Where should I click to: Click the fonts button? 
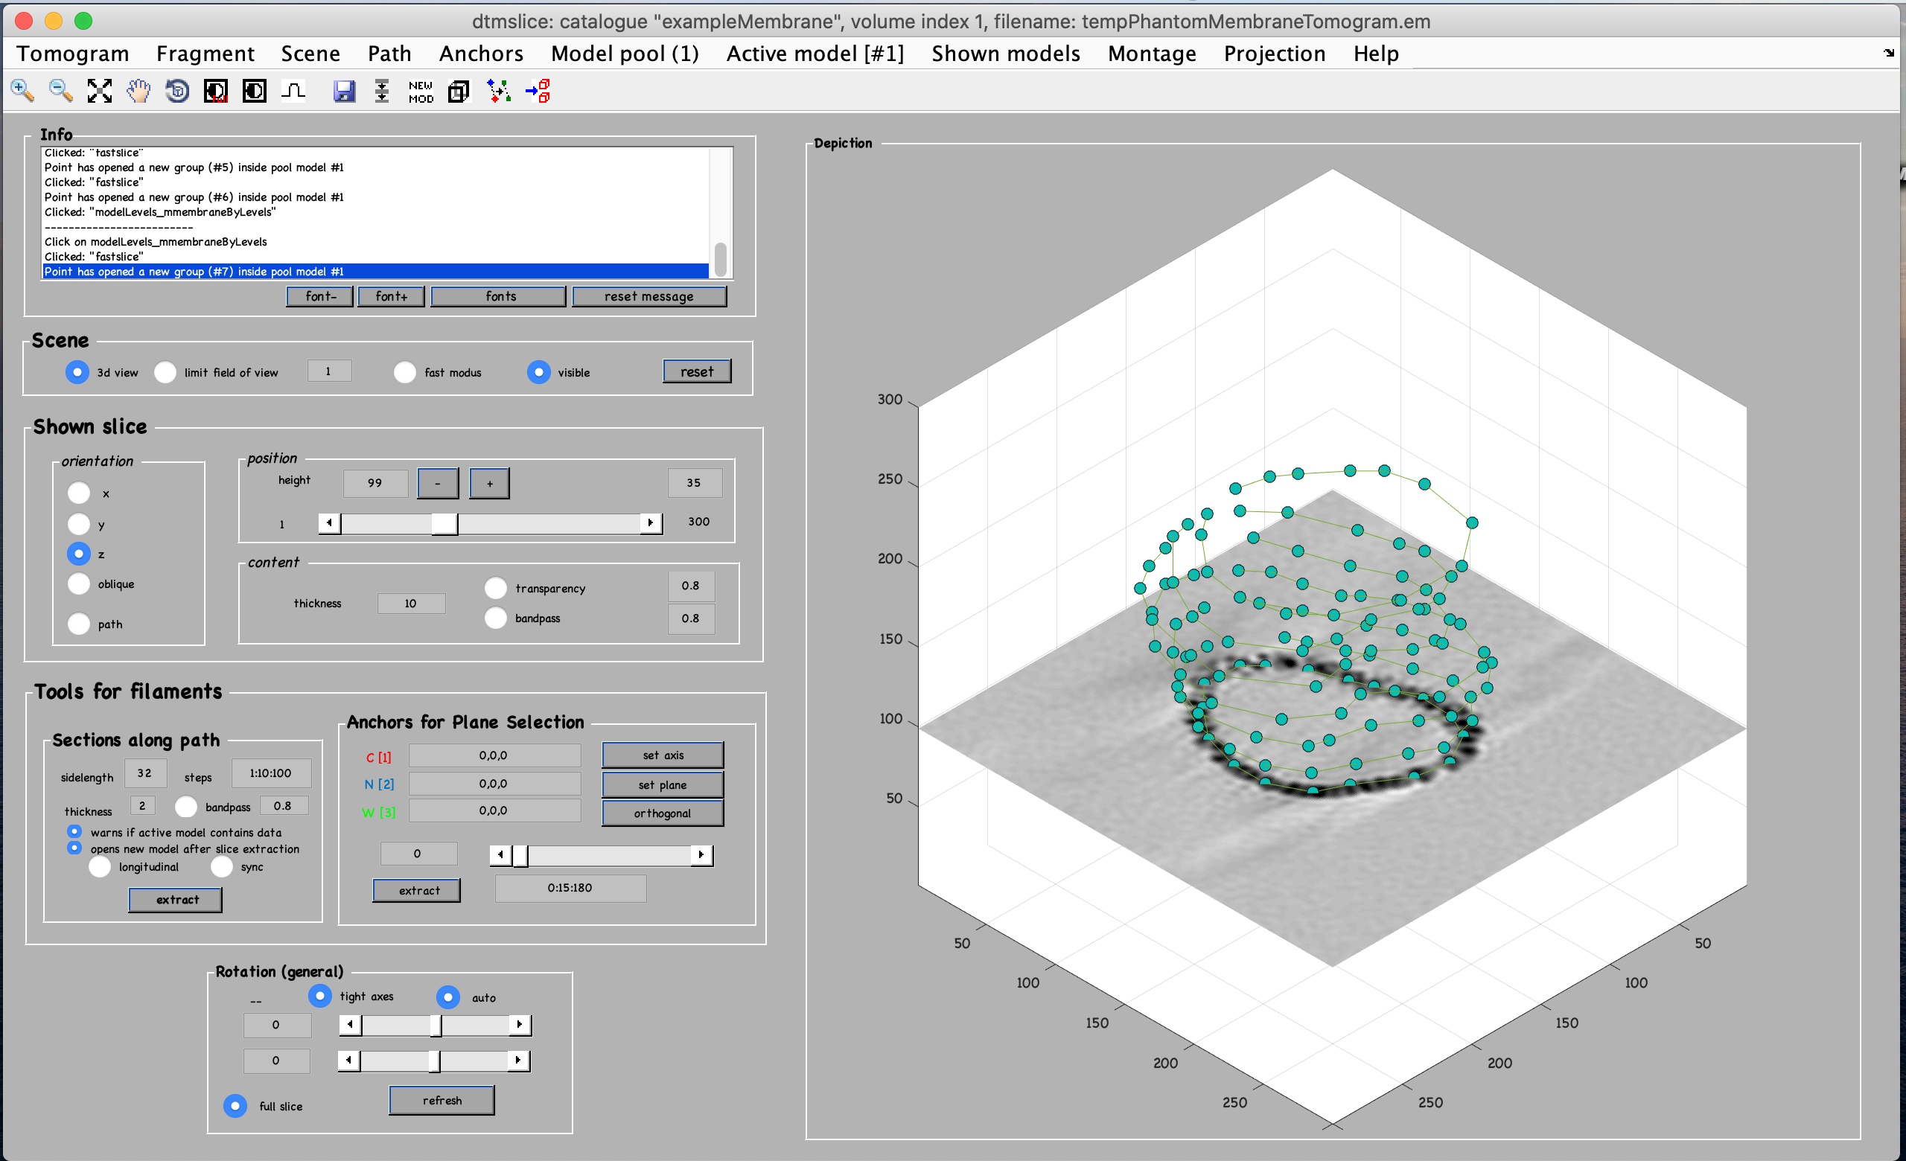[499, 296]
